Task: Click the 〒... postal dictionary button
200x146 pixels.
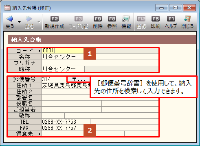Action: [x=79, y=79]
